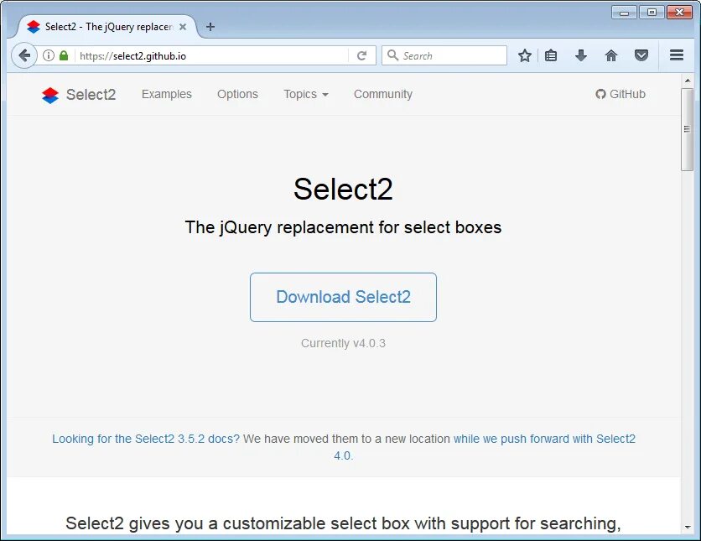Open the Community navigation item
The image size is (701, 541).
(383, 94)
